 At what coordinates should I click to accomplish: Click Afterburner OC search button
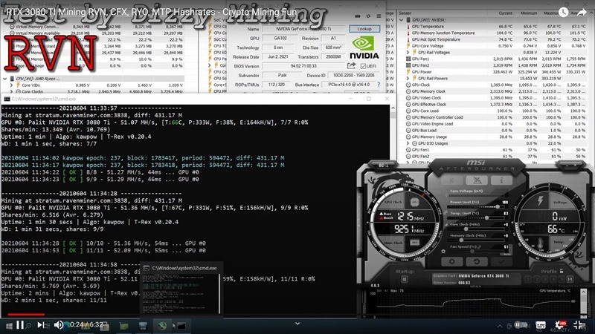[x=383, y=165]
